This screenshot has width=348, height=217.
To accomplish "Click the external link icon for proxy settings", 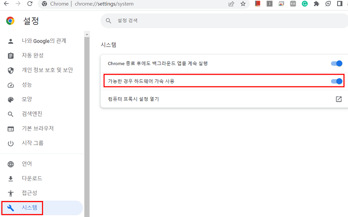I will 339,99.
